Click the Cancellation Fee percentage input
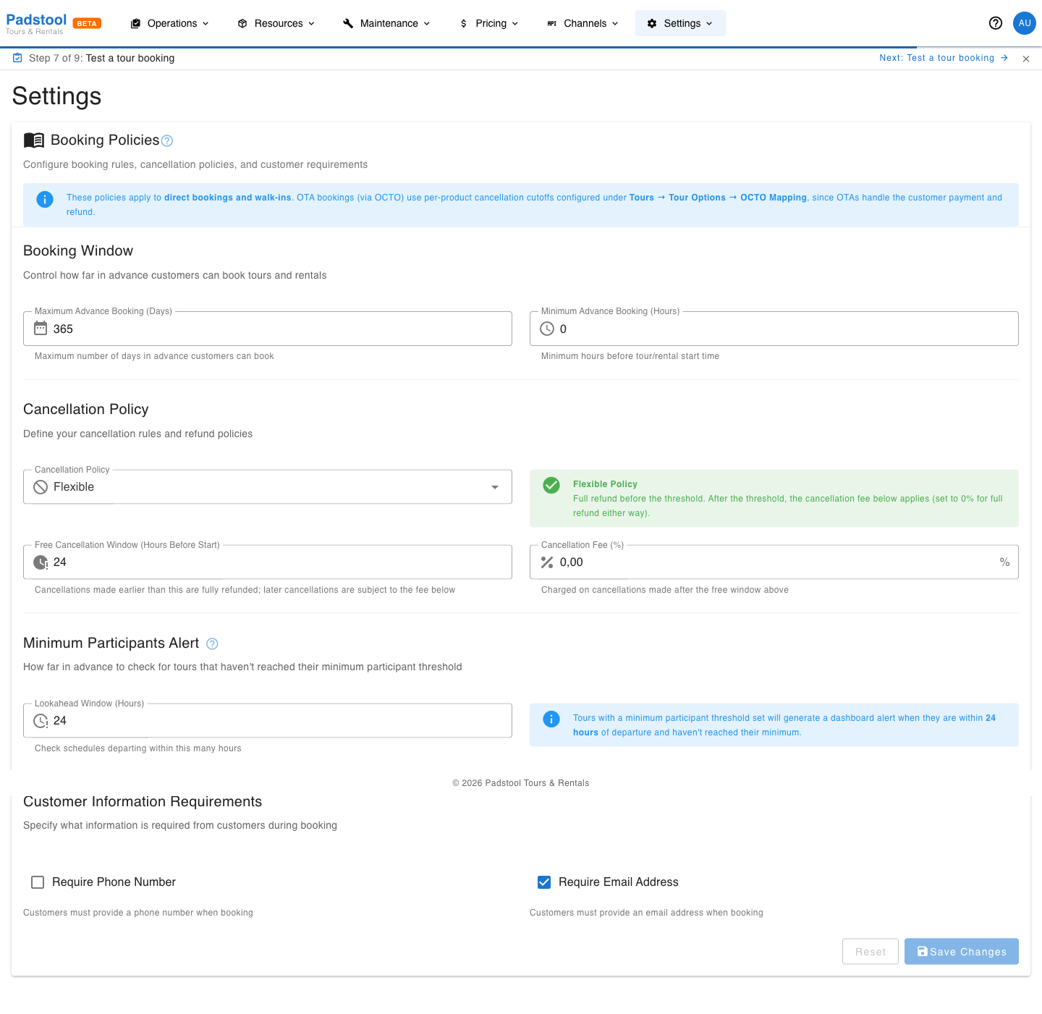Viewport: 1042px width, 1014px height. 774,562
